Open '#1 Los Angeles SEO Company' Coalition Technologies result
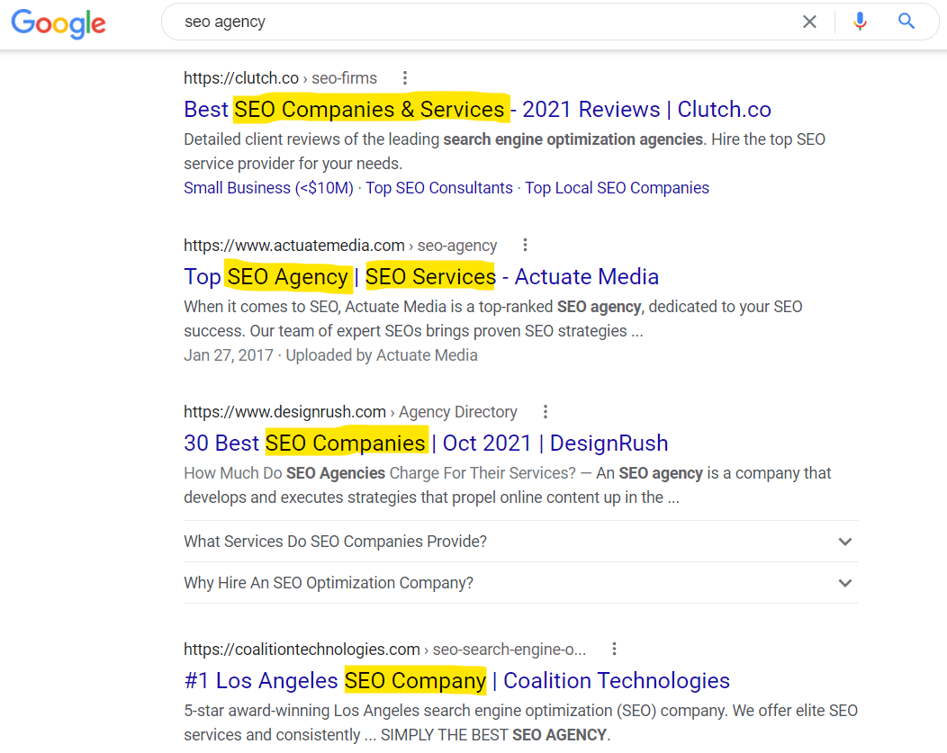 tap(456, 680)
